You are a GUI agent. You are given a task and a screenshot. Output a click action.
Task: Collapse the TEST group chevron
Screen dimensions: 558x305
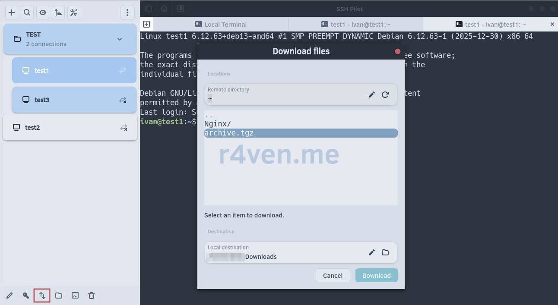[120, 39]
